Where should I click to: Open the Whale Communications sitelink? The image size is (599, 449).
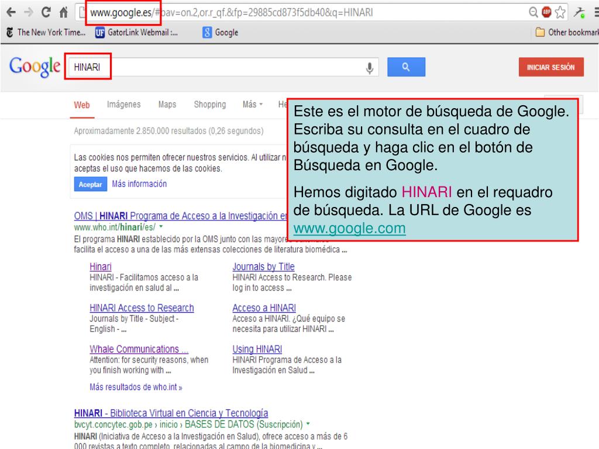tap(139, 350)
